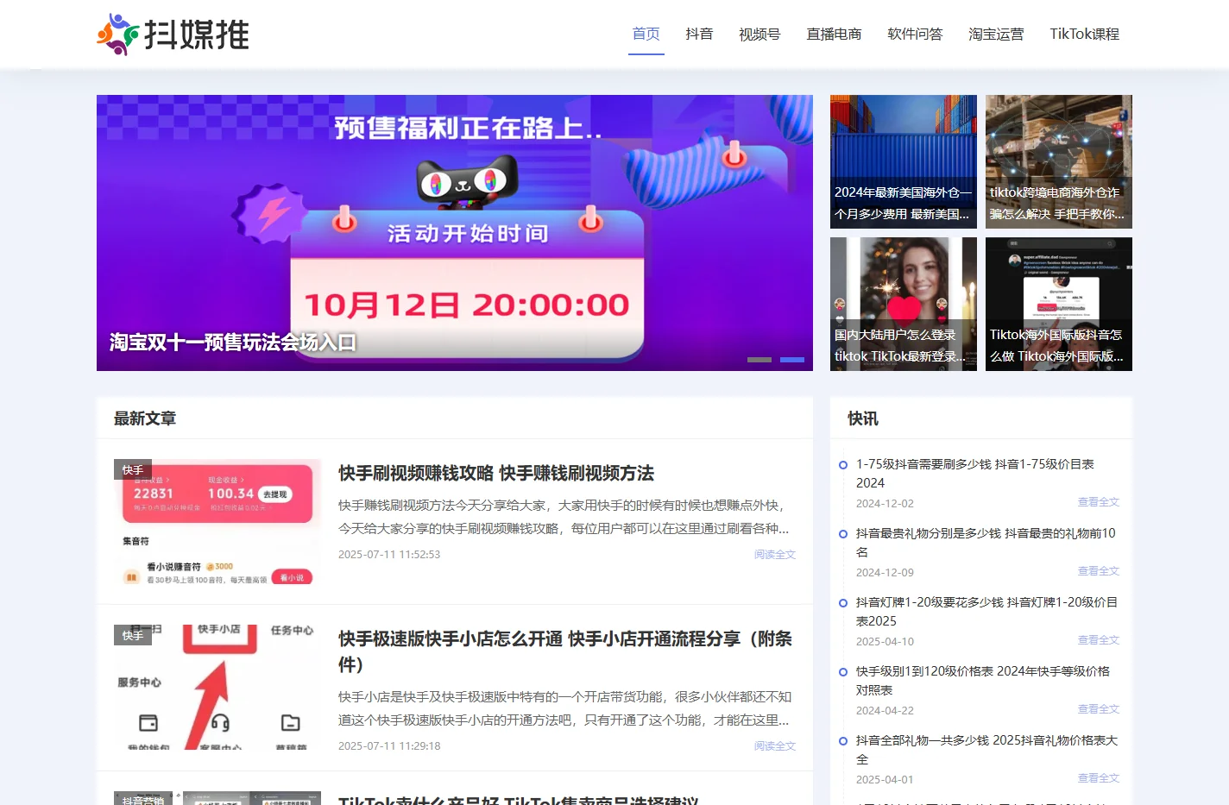
Task: Open the 抖音 navigation menu item
Action: point(699,35)
